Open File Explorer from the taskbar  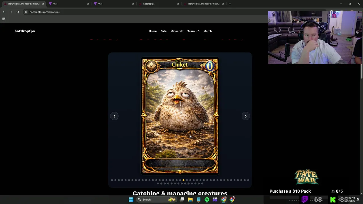[190, 199]
